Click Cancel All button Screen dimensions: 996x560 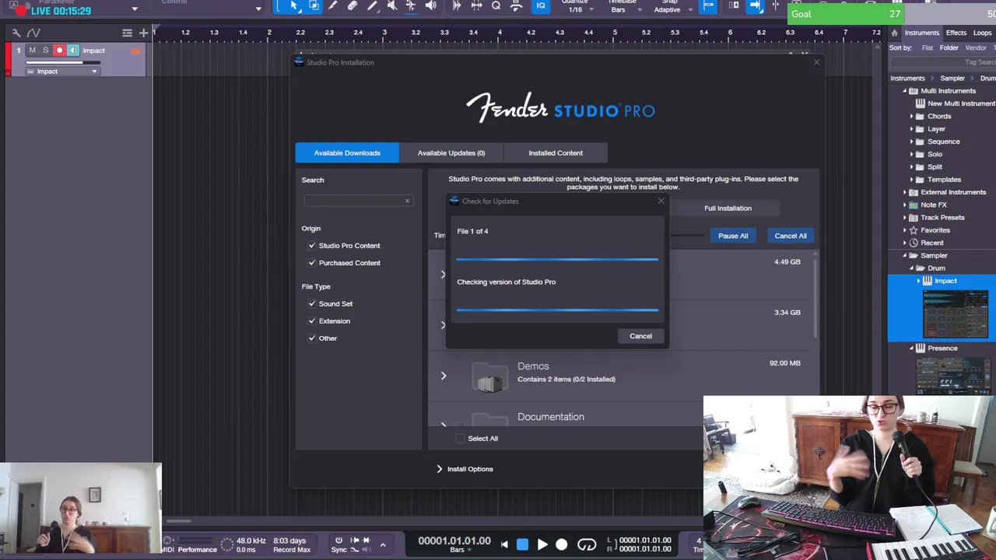(791, 236)
